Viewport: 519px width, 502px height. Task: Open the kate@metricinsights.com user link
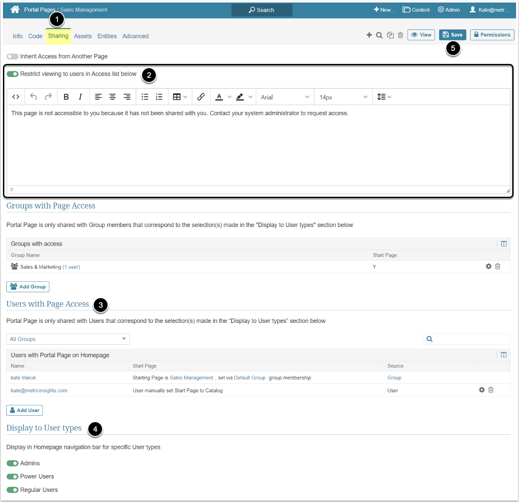pos(39,391)
